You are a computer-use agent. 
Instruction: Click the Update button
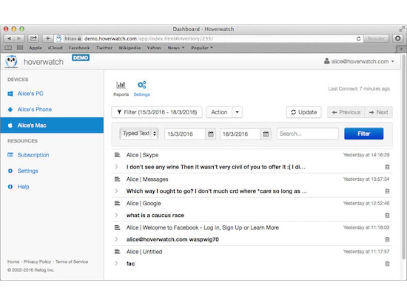click(x=304, y=112)
